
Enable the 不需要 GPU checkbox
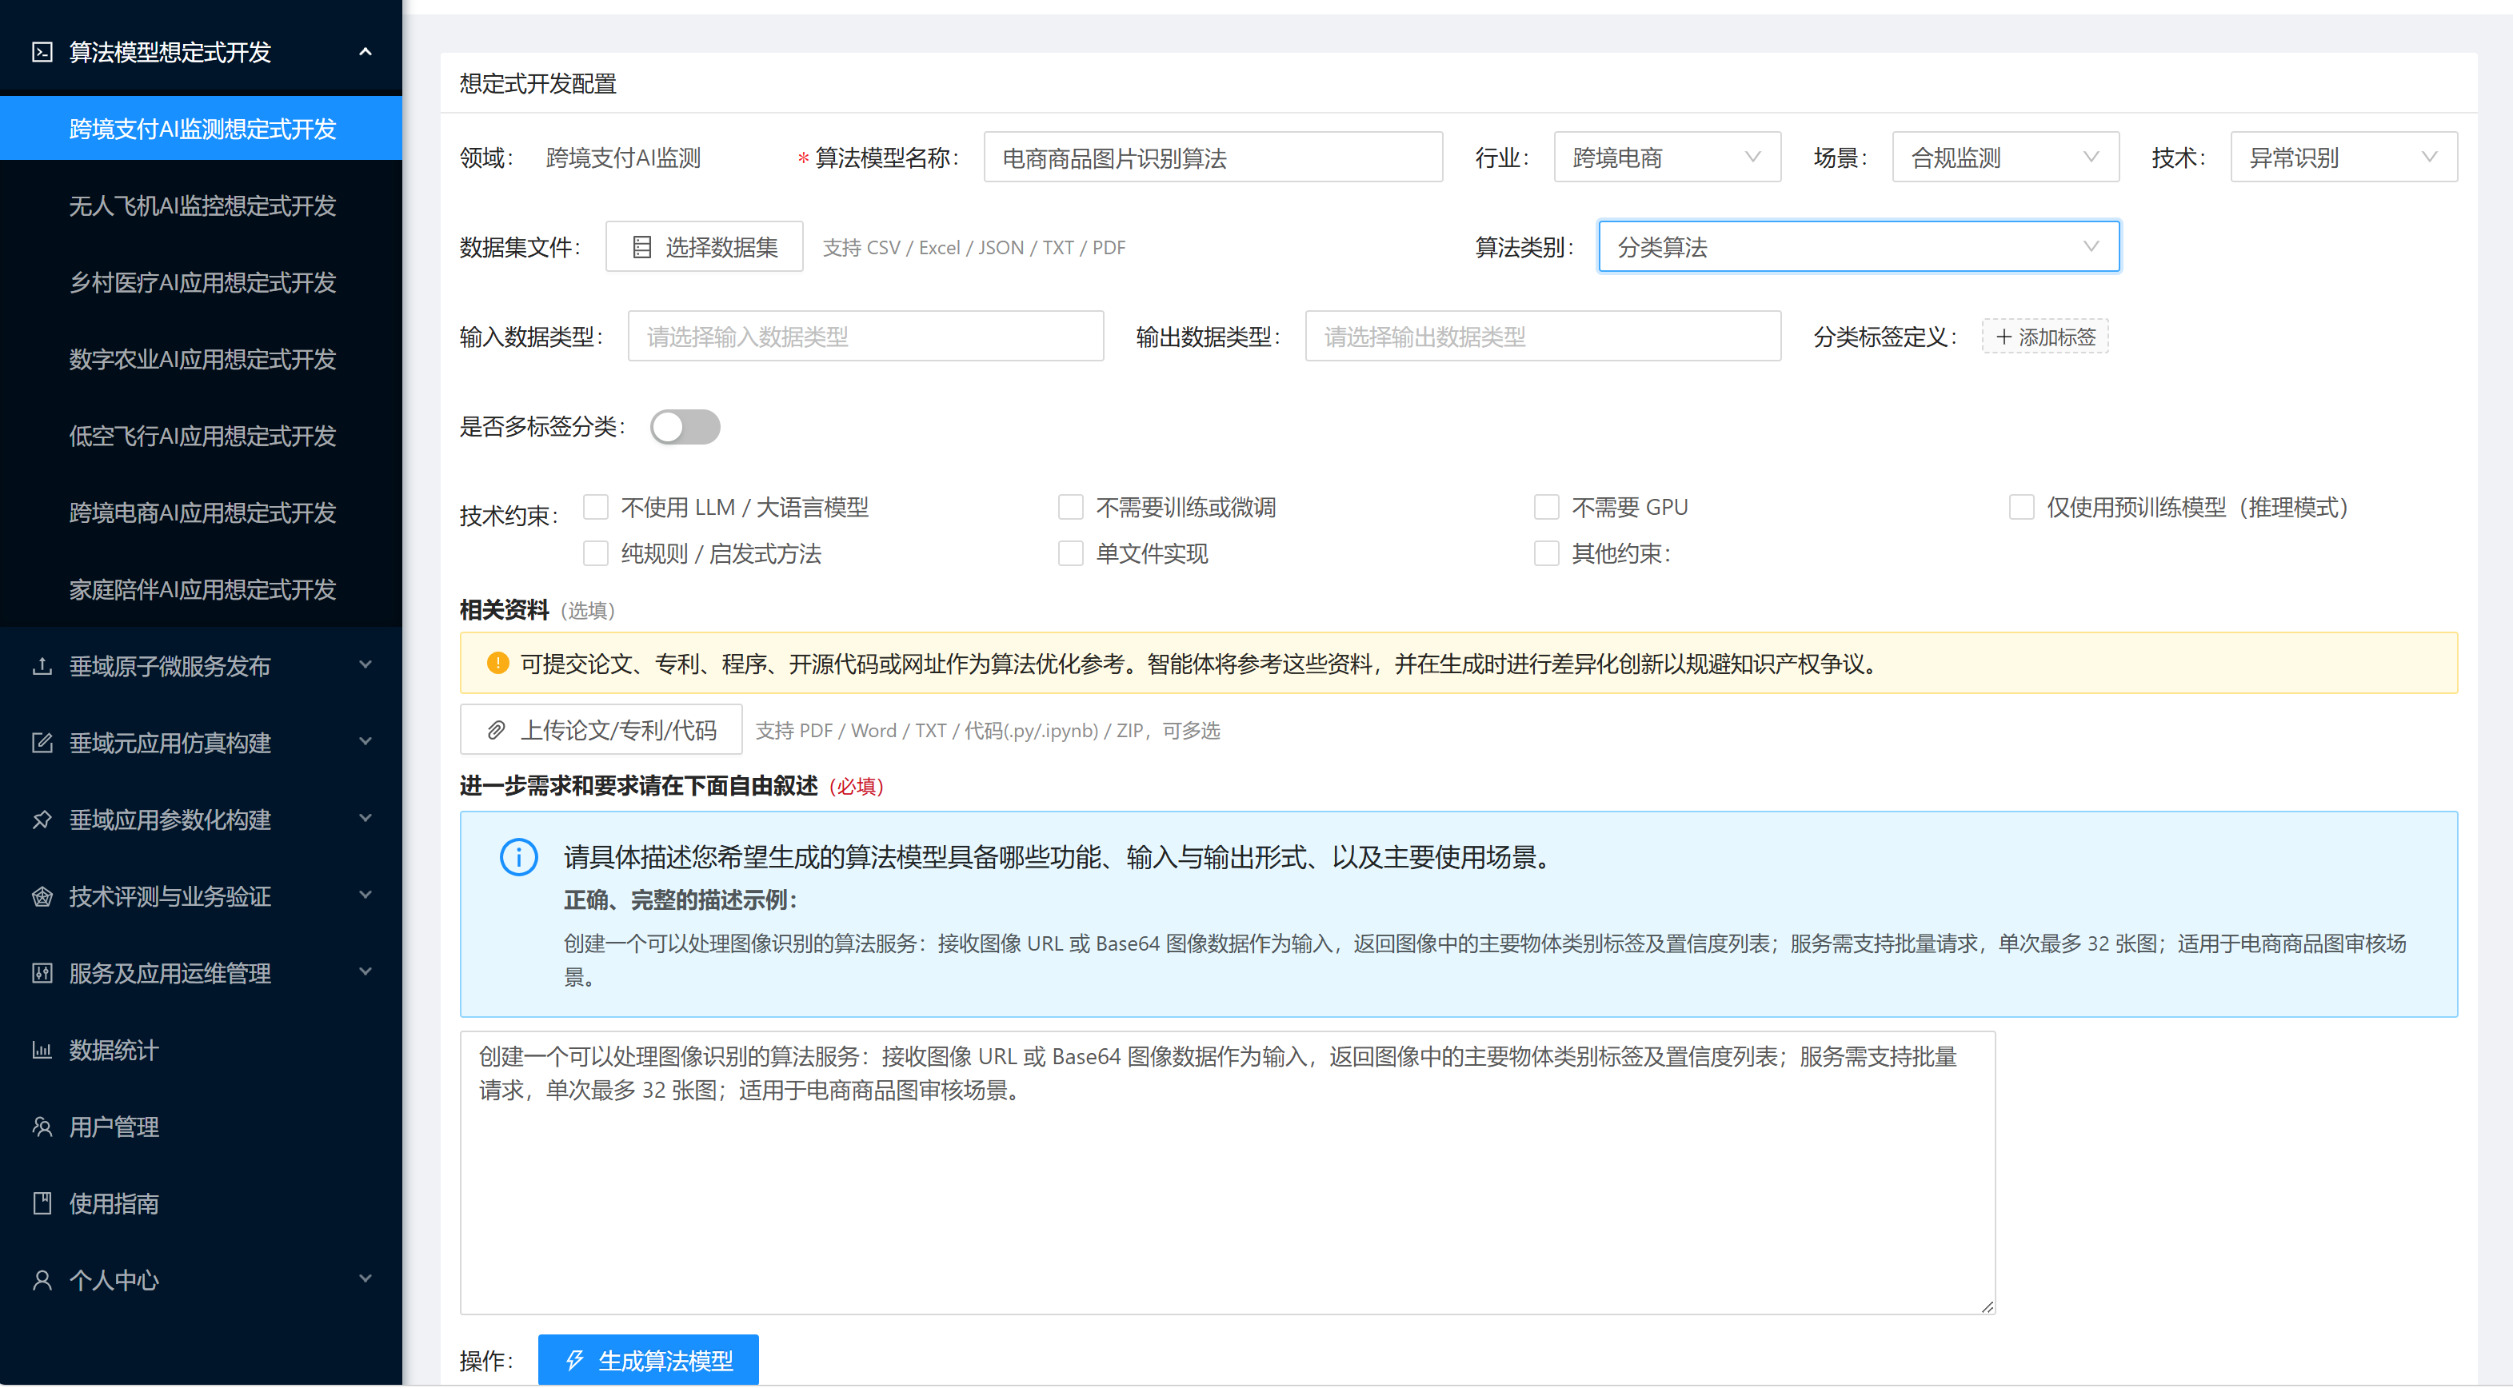[x=1546, y=507]
